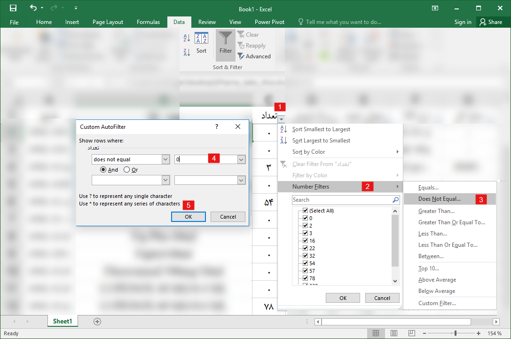Click Sort Largest to Smallest
The height and width of the screenshot is (339, 511).
pyautogui.click(x=321, y=141)
